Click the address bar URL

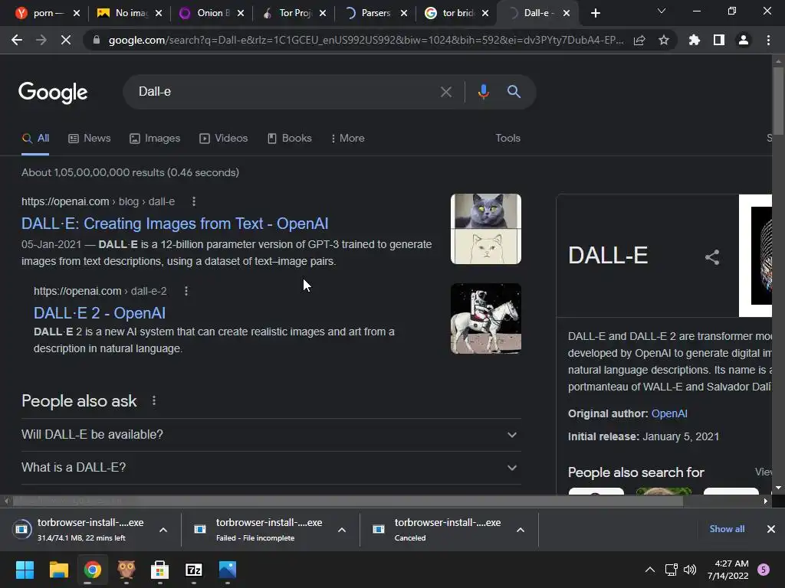(366, 41)
